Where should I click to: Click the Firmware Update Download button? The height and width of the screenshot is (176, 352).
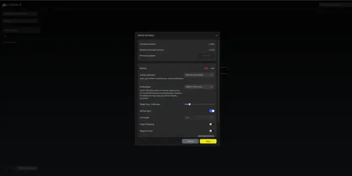coord(206,56)
